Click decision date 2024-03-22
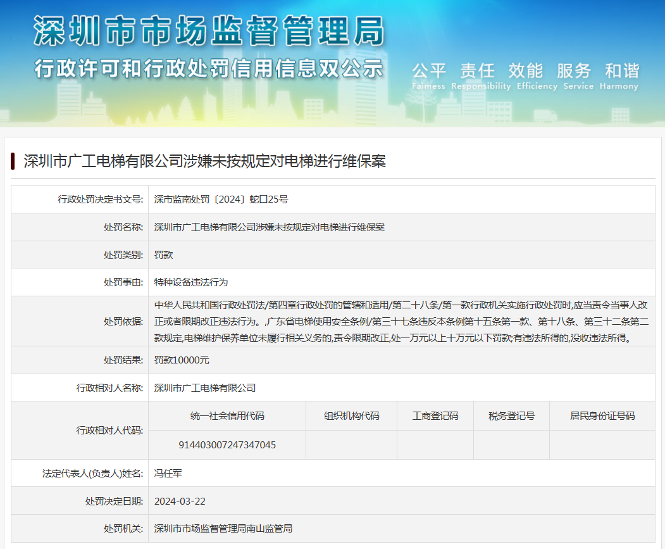Image resolution: width=665 pixels, height=549 pixels. (180, 502)
